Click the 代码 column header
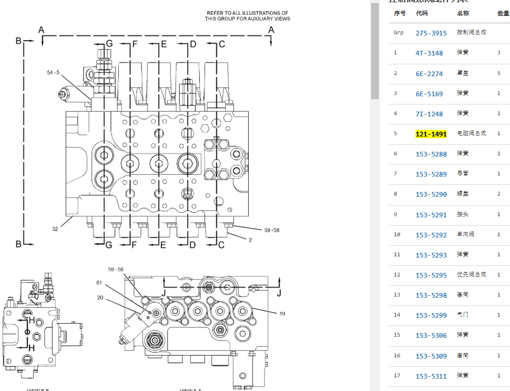Screen dimensions: 510x391 (x=422, y=14)
